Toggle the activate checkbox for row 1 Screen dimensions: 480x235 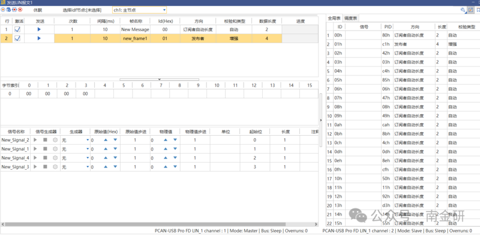click(x=17, y=30)
